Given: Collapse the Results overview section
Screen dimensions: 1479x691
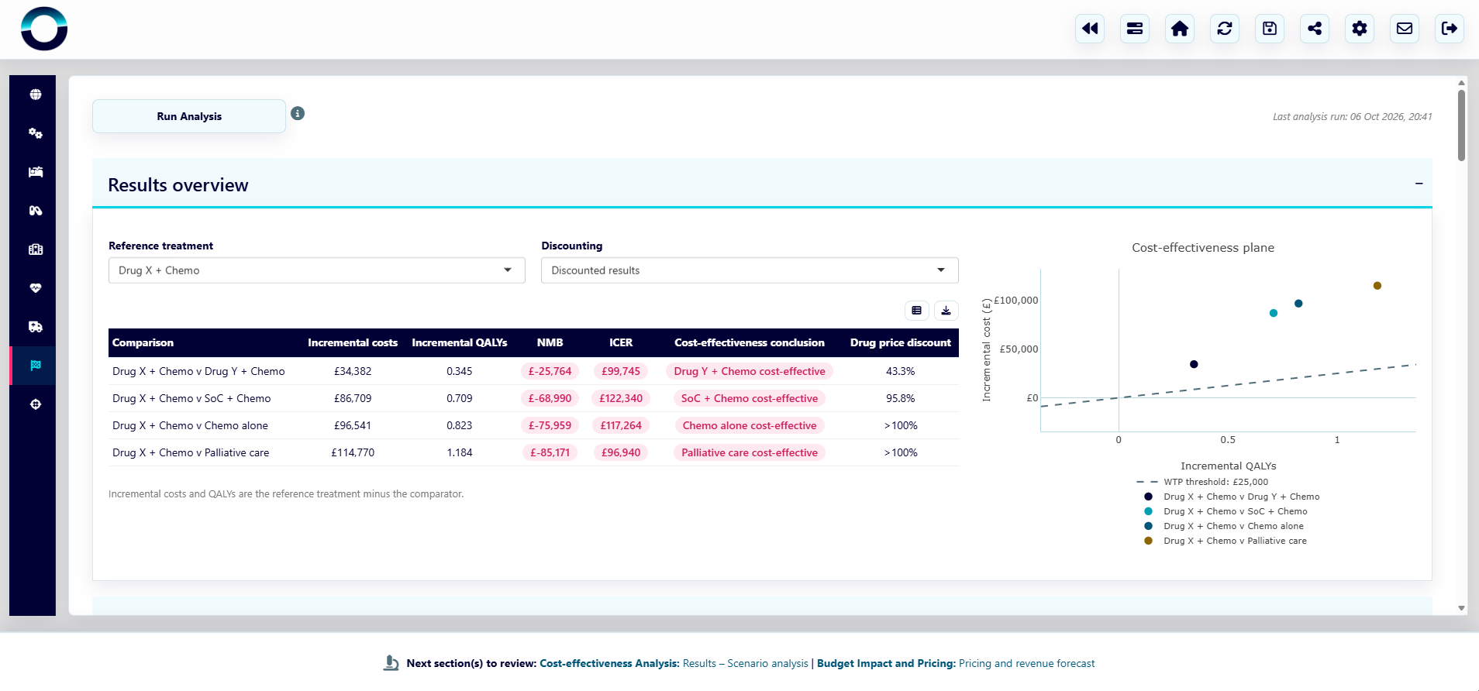Looking at the screenshot, I should [1419, 184].
